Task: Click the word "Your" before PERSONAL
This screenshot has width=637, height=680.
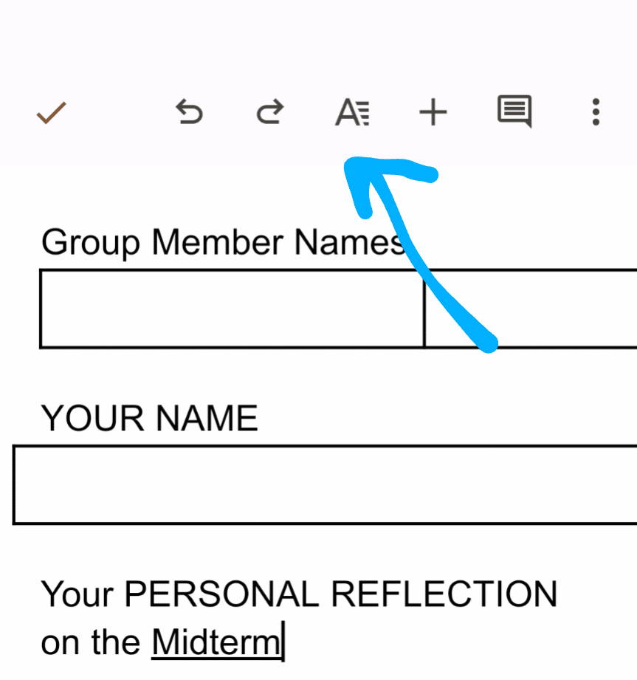Action: (77, 594)
